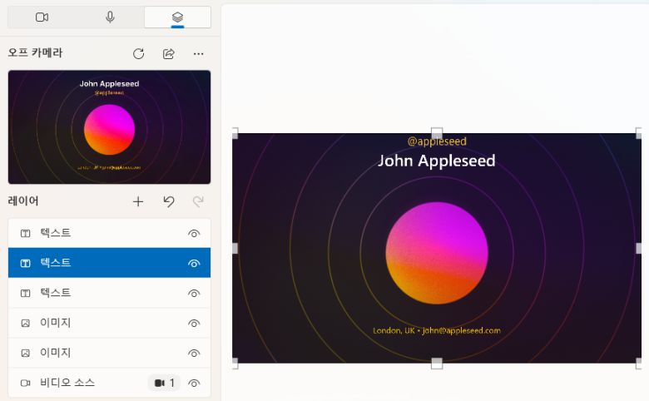
Task: Click the gradient sphere on the canvas
Action: (436, 253)
